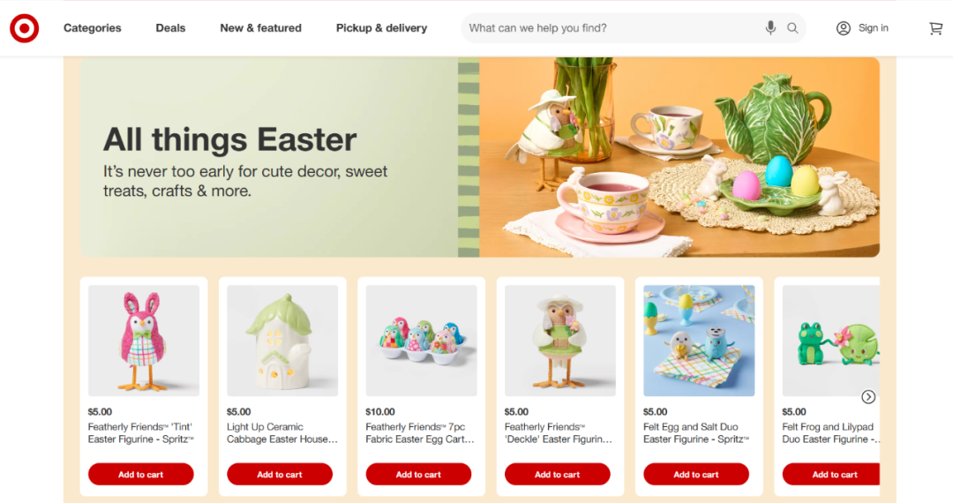Open the Deals menu

click(170, 28)
